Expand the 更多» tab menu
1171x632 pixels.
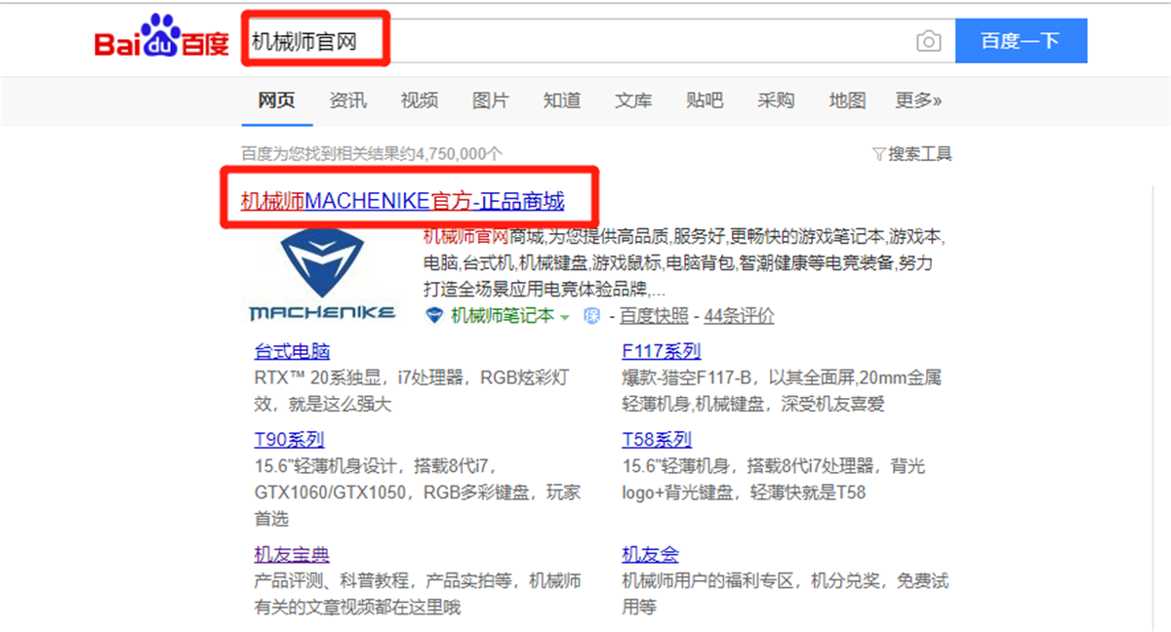(918, 100)
